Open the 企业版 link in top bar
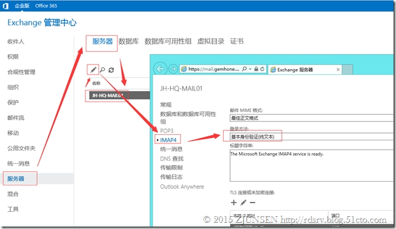This screenshot has width=396, height=229. coord(22,6)
